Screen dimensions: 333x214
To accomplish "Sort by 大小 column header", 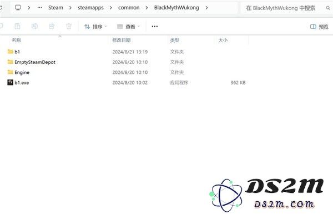I will pos(223,40).
